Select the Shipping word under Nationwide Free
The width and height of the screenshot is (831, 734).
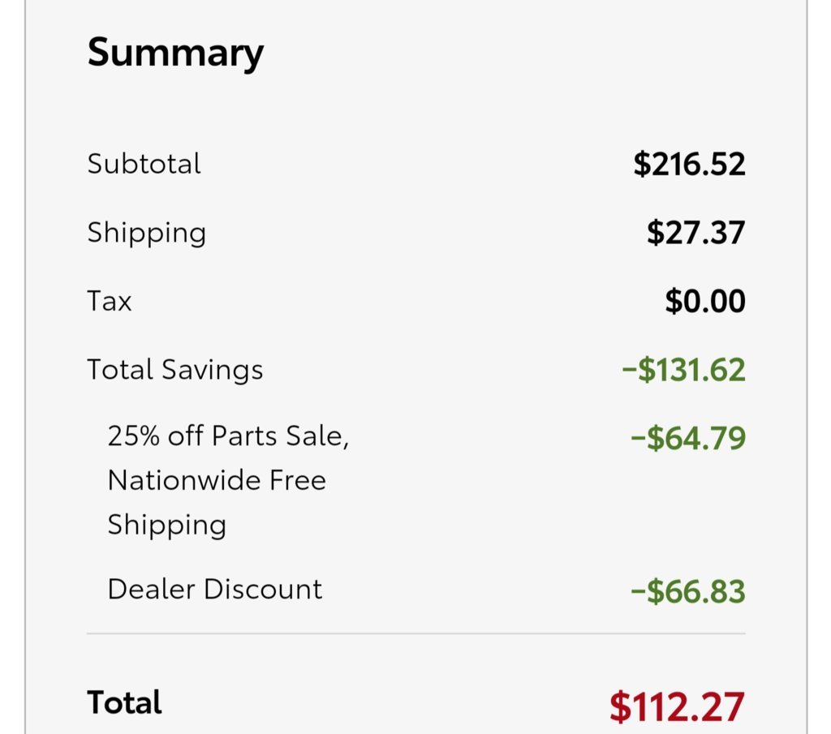click(x=167, y=526)
